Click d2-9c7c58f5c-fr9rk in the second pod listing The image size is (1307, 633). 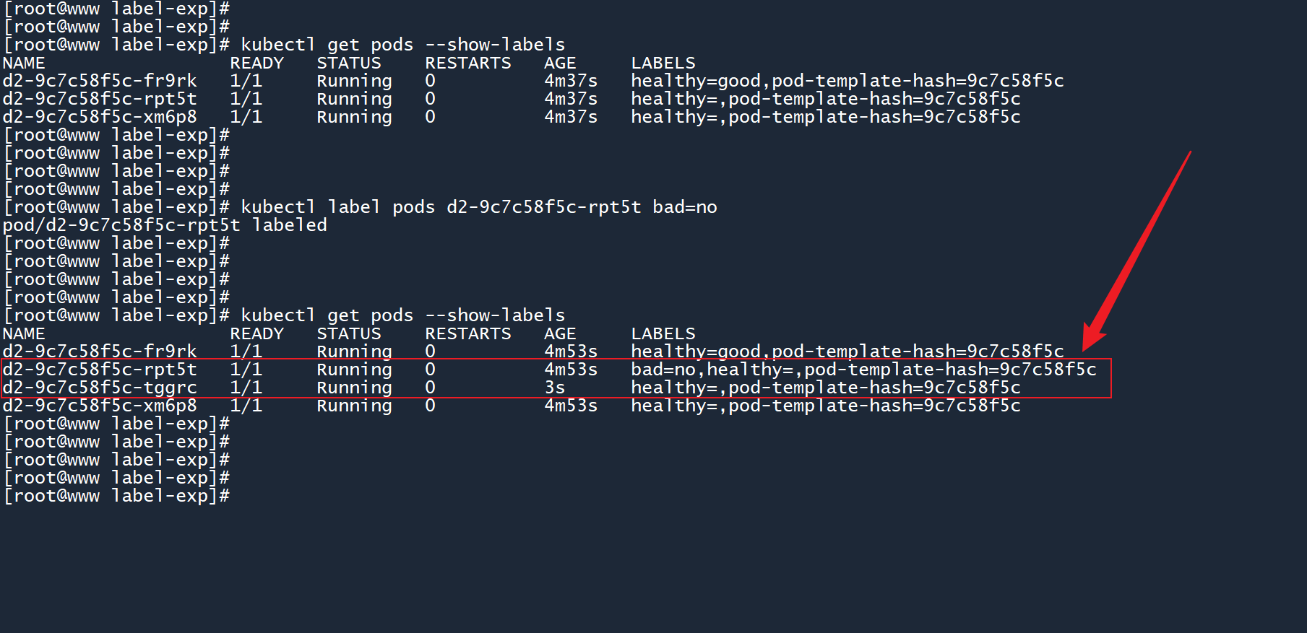pos(100,352)
